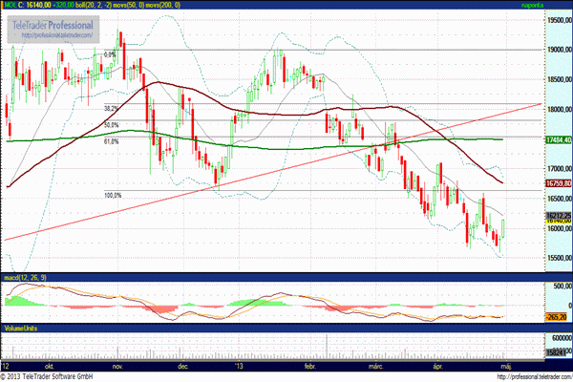Select the VolumeUnits panel header
573x382 pixels.
click(23, 328)
